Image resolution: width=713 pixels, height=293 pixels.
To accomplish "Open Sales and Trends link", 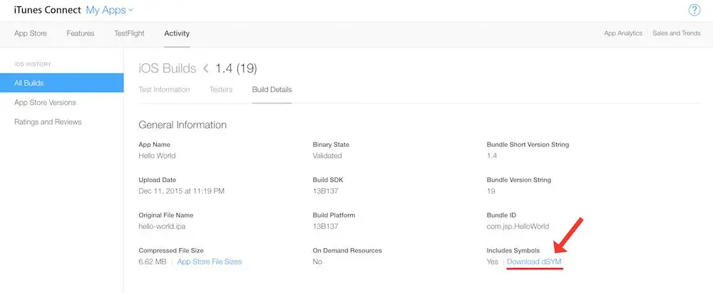I will pyautogui.click(x=676, y=34).
